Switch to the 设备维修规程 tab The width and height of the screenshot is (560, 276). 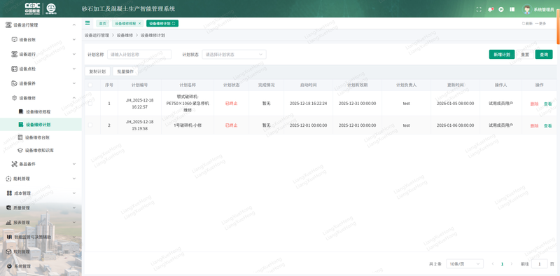125,23
